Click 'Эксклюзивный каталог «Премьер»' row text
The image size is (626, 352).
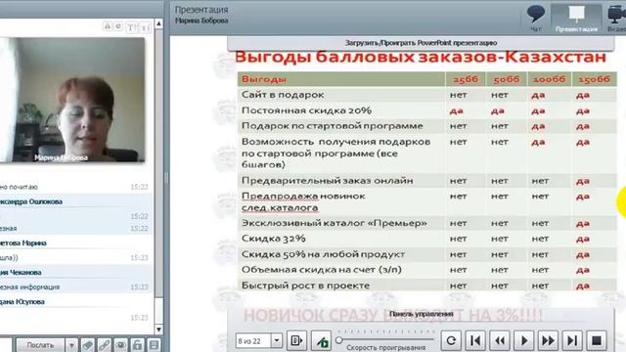335,223
